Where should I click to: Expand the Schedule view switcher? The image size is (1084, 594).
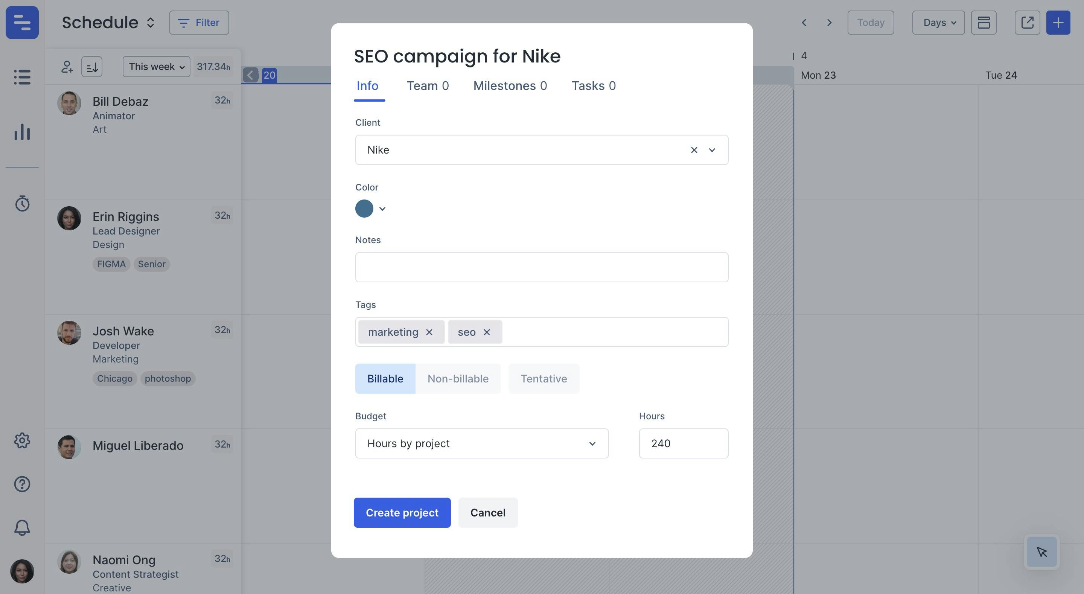pos(150,22)
